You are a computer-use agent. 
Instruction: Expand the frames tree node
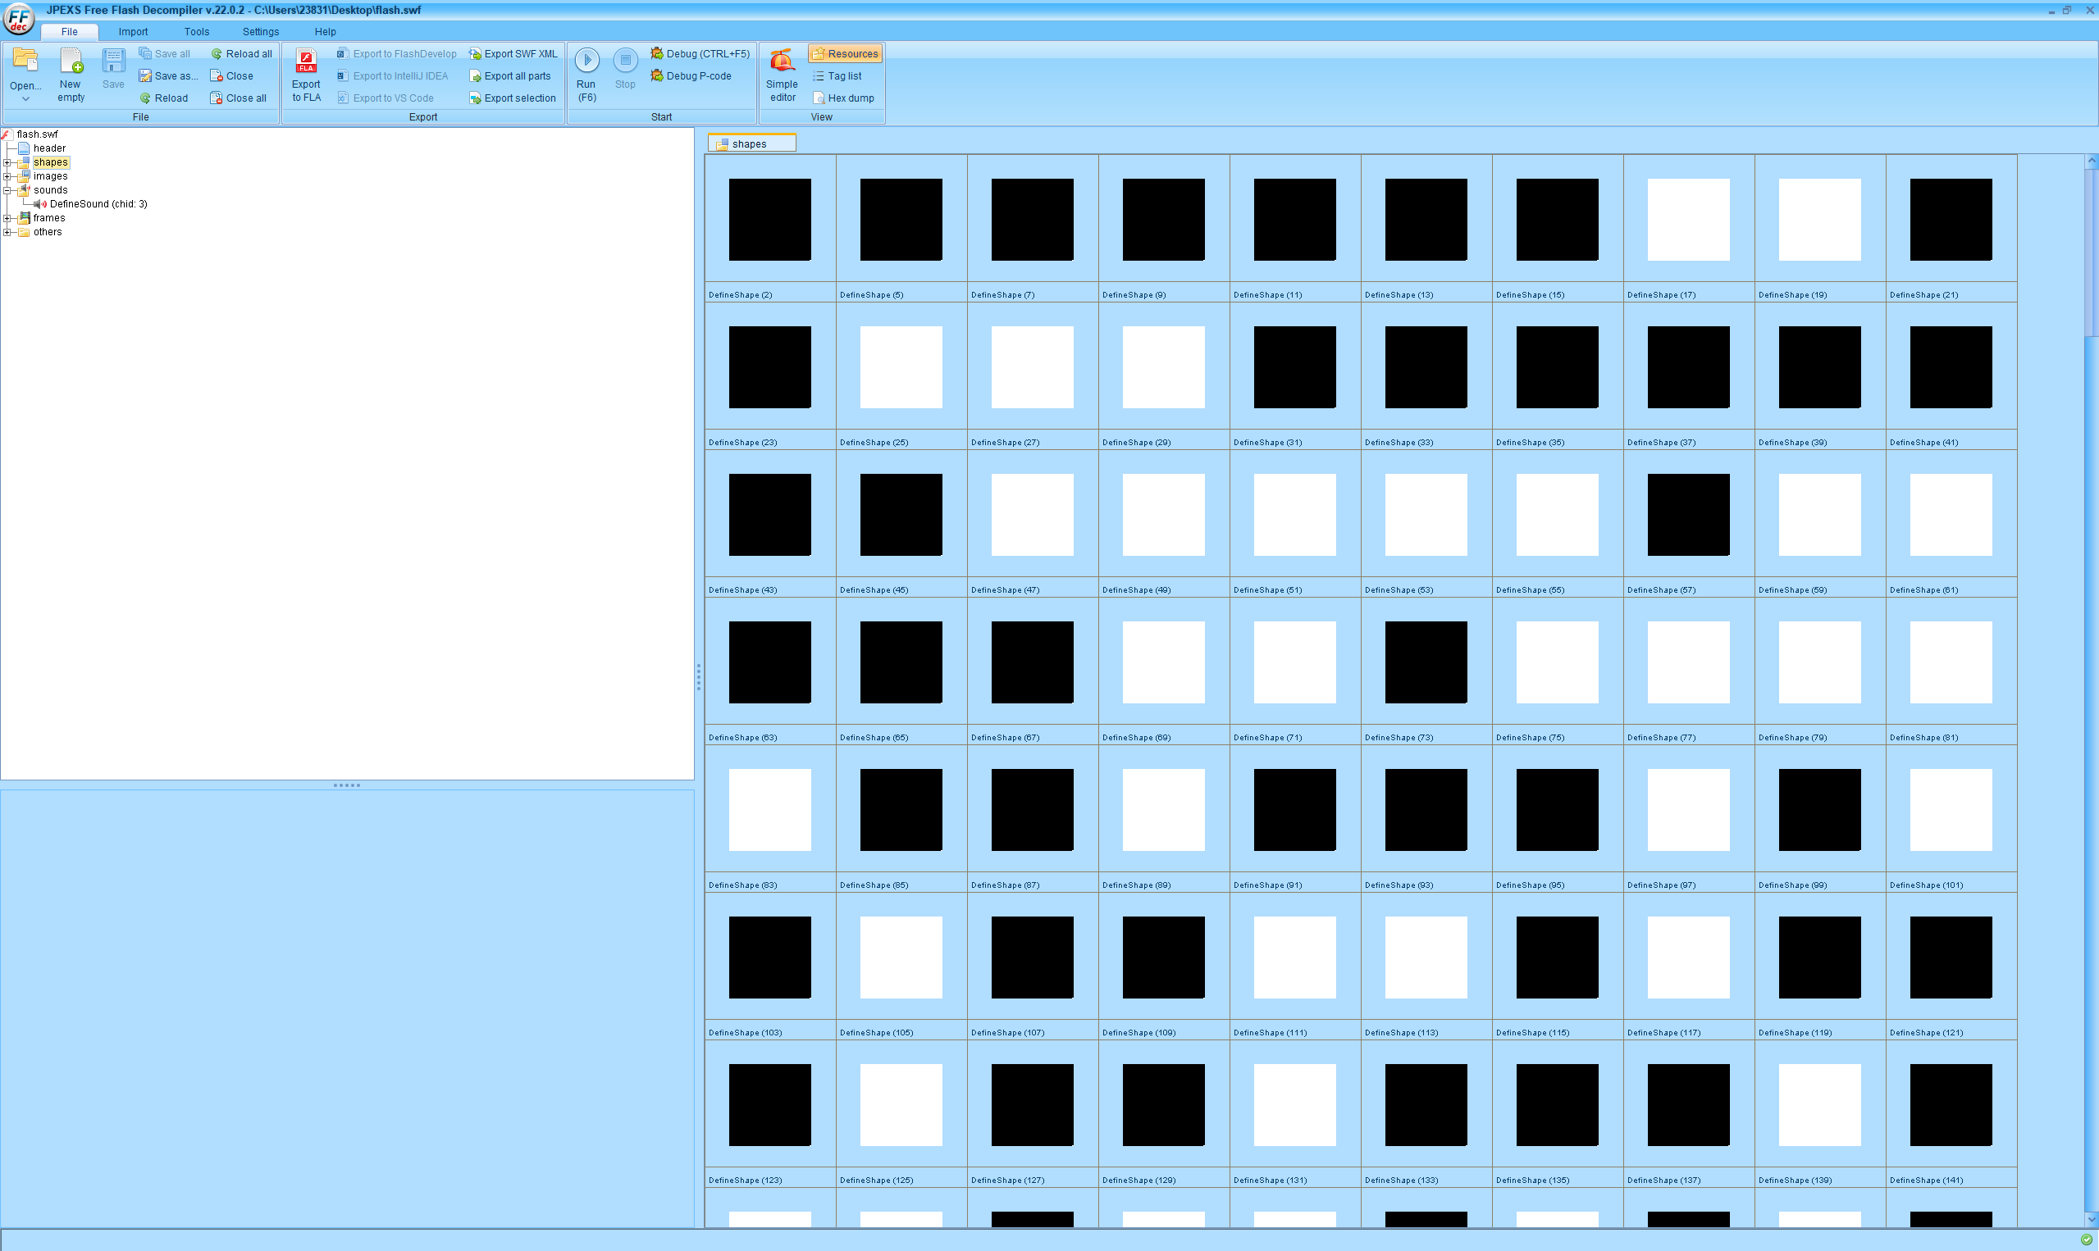click(x=7, y=218)
